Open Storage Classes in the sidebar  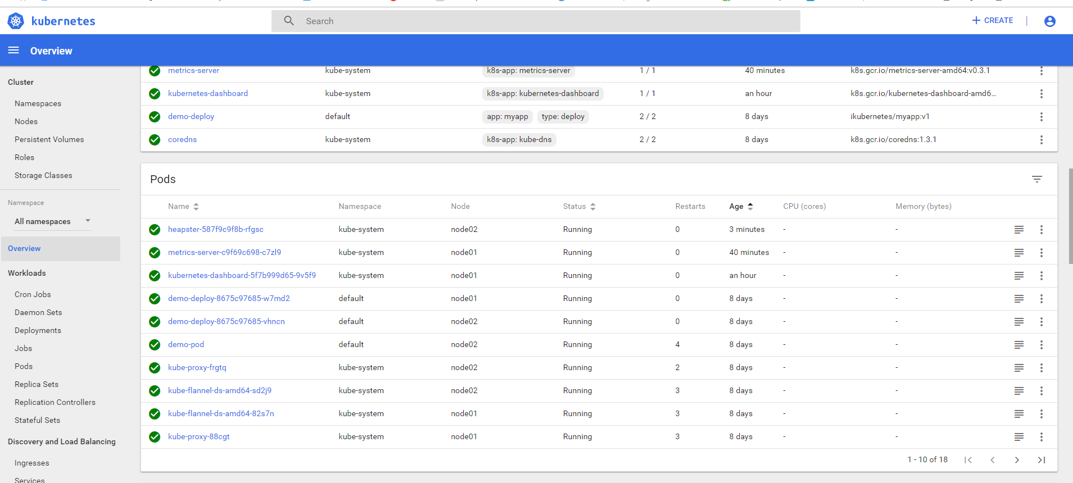click(43, 176)
